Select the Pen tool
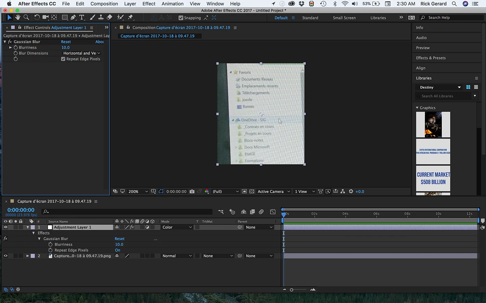The width and height of the screenshot is (486, 303). click(x=73, y=18)
